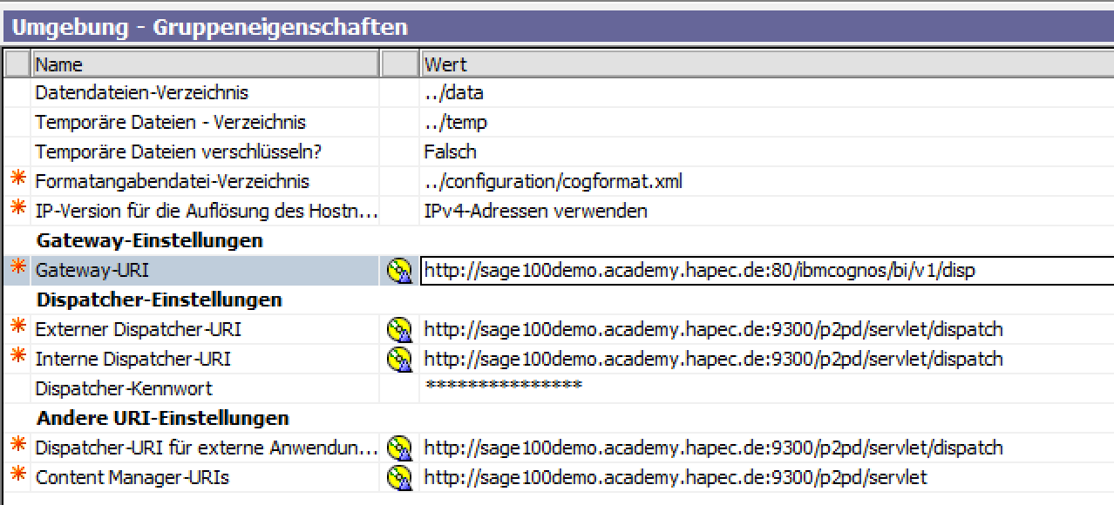The height and width of the screenshot is (505, 1114).
Task: Open the IPv4-Adressen verwenden value
Action: click(535, 212)
